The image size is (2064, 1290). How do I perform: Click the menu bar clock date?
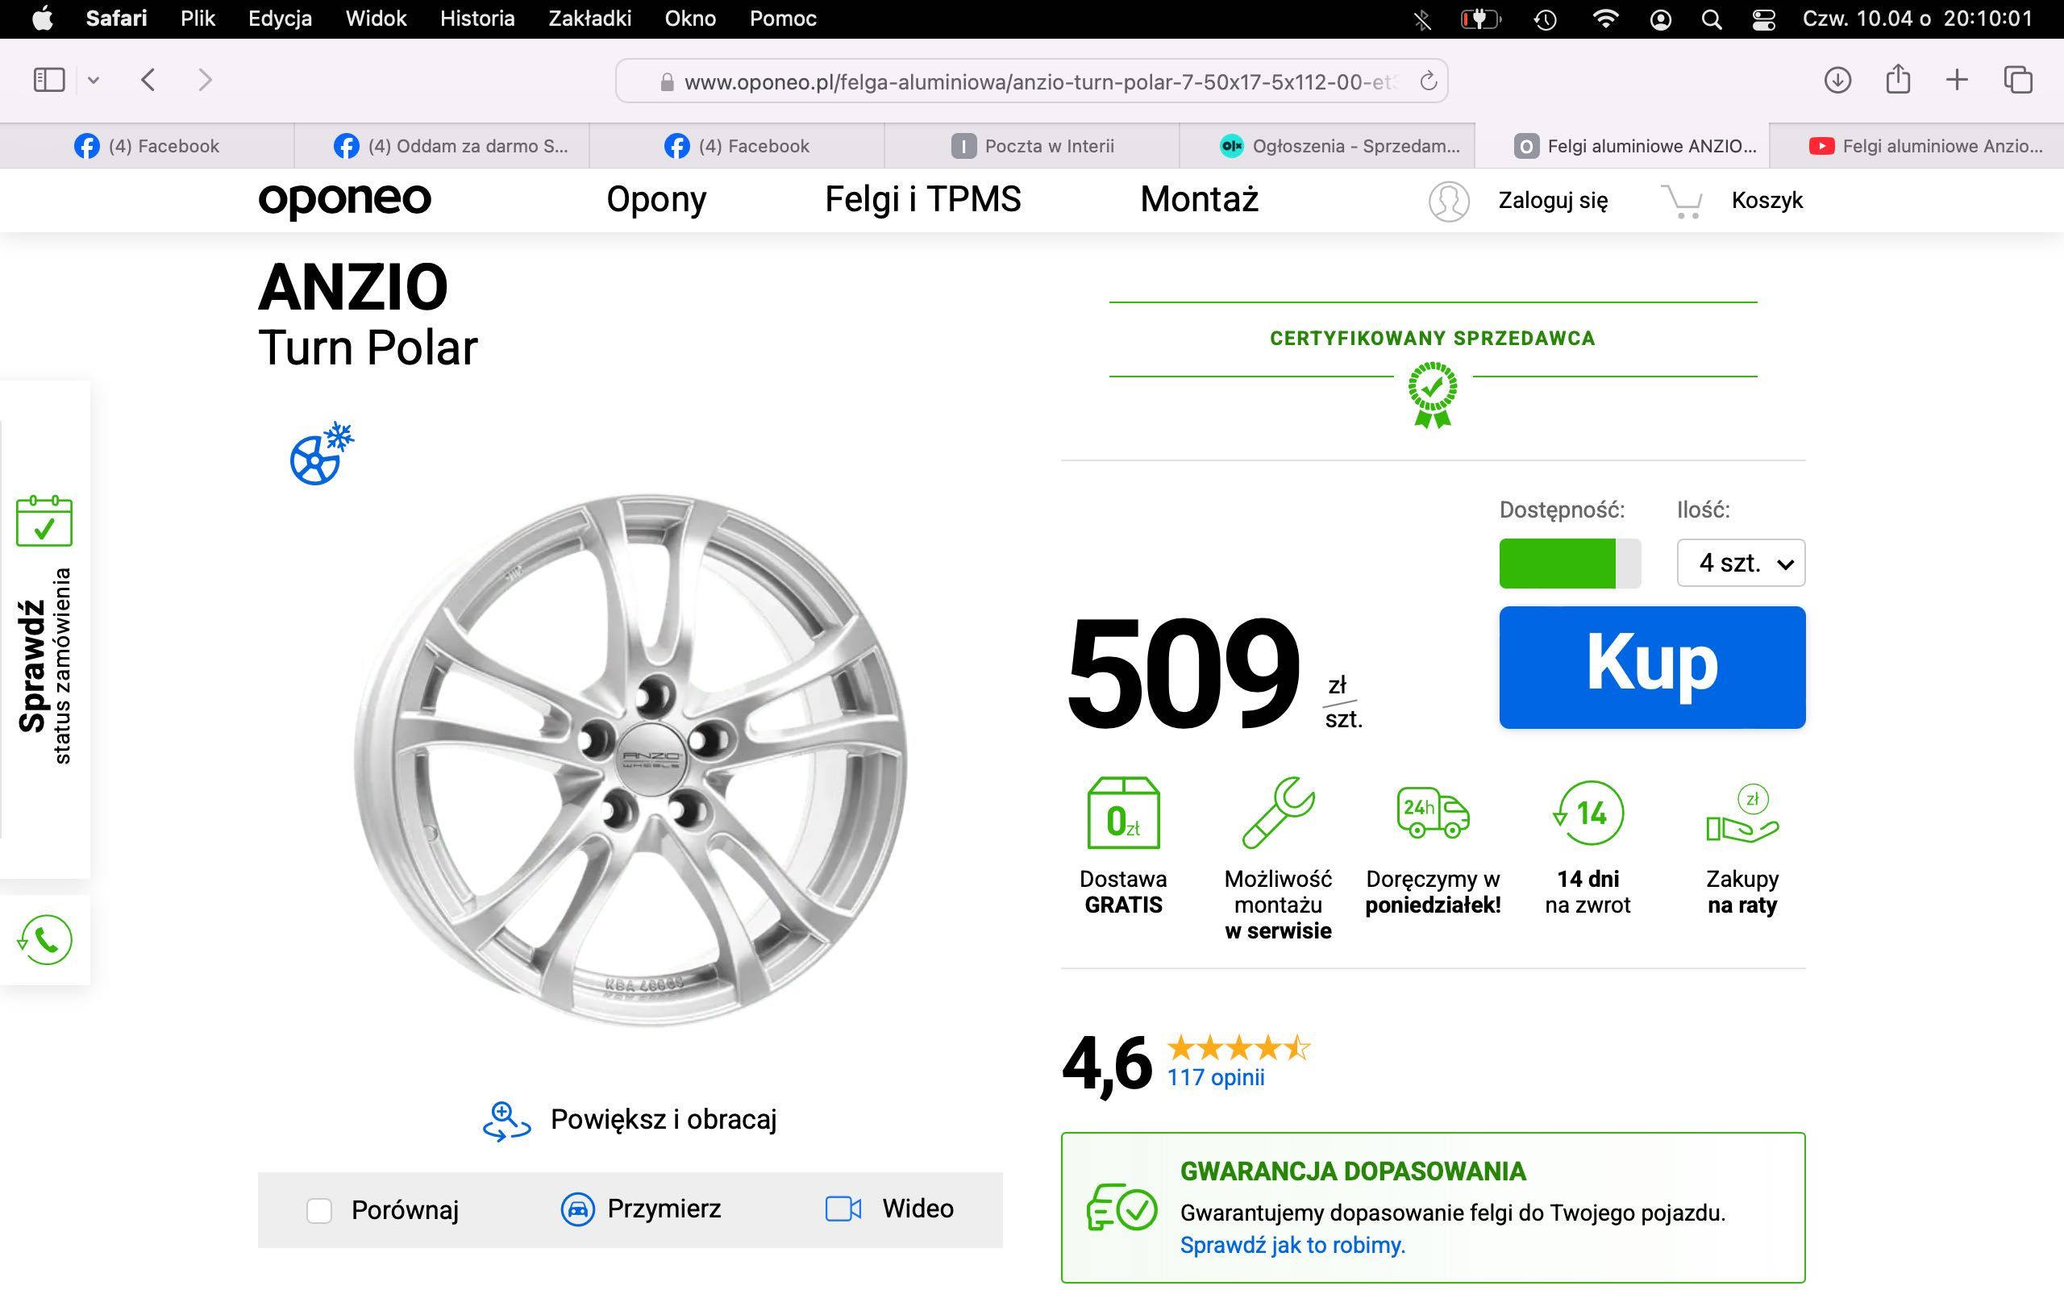click(x=1917, y=19)
